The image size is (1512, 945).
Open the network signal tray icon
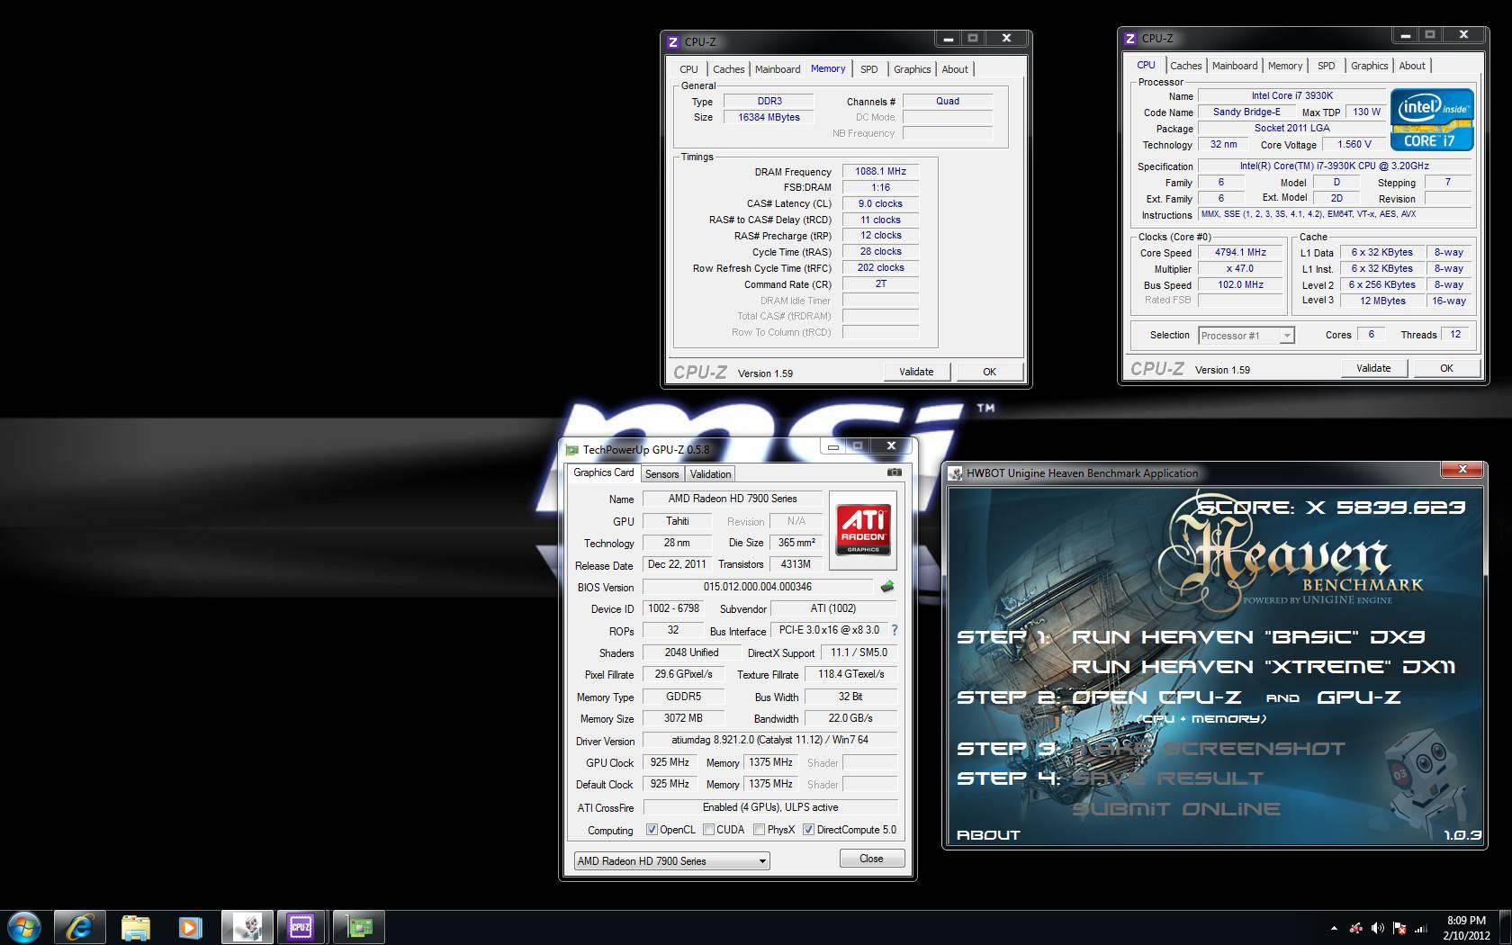(x=1420, y=928)
